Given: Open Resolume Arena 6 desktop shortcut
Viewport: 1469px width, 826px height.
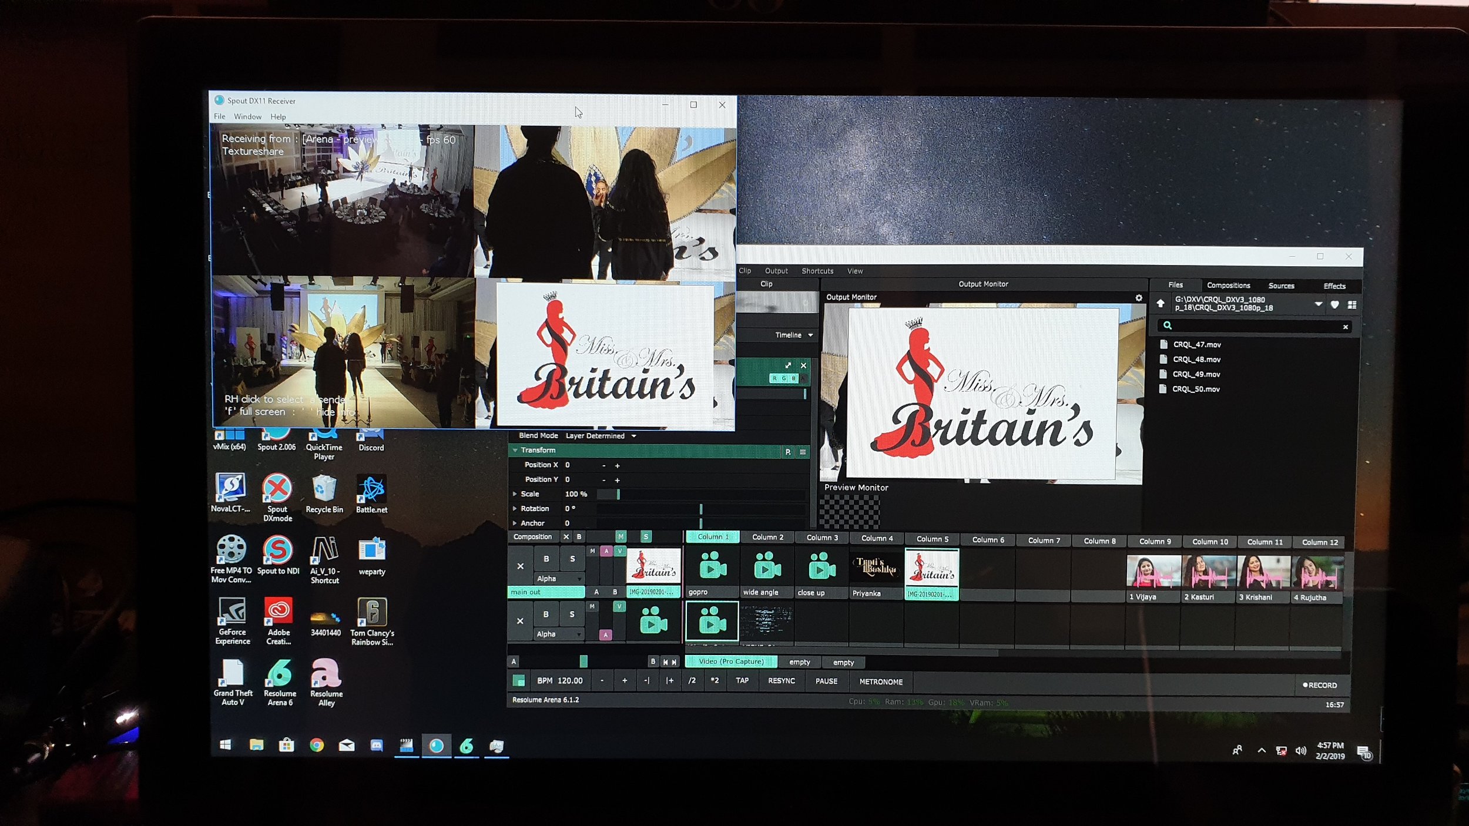Looking at the screenshot, I should click(280, 681).
